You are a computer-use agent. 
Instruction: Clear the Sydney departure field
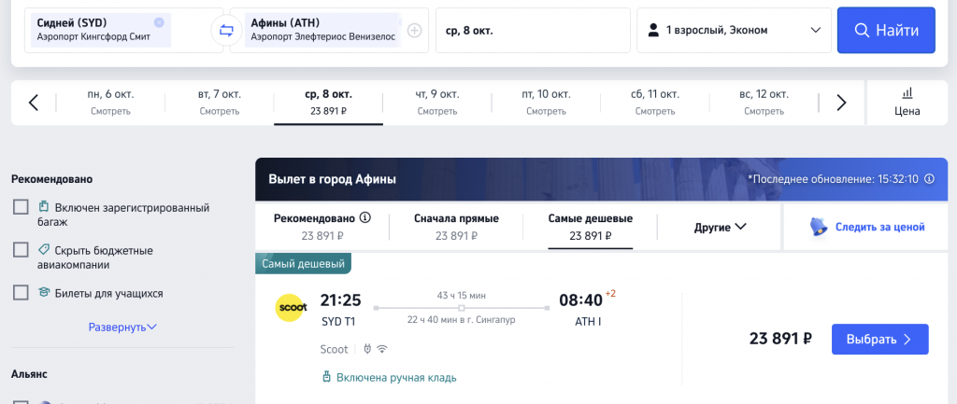point(159,22)
